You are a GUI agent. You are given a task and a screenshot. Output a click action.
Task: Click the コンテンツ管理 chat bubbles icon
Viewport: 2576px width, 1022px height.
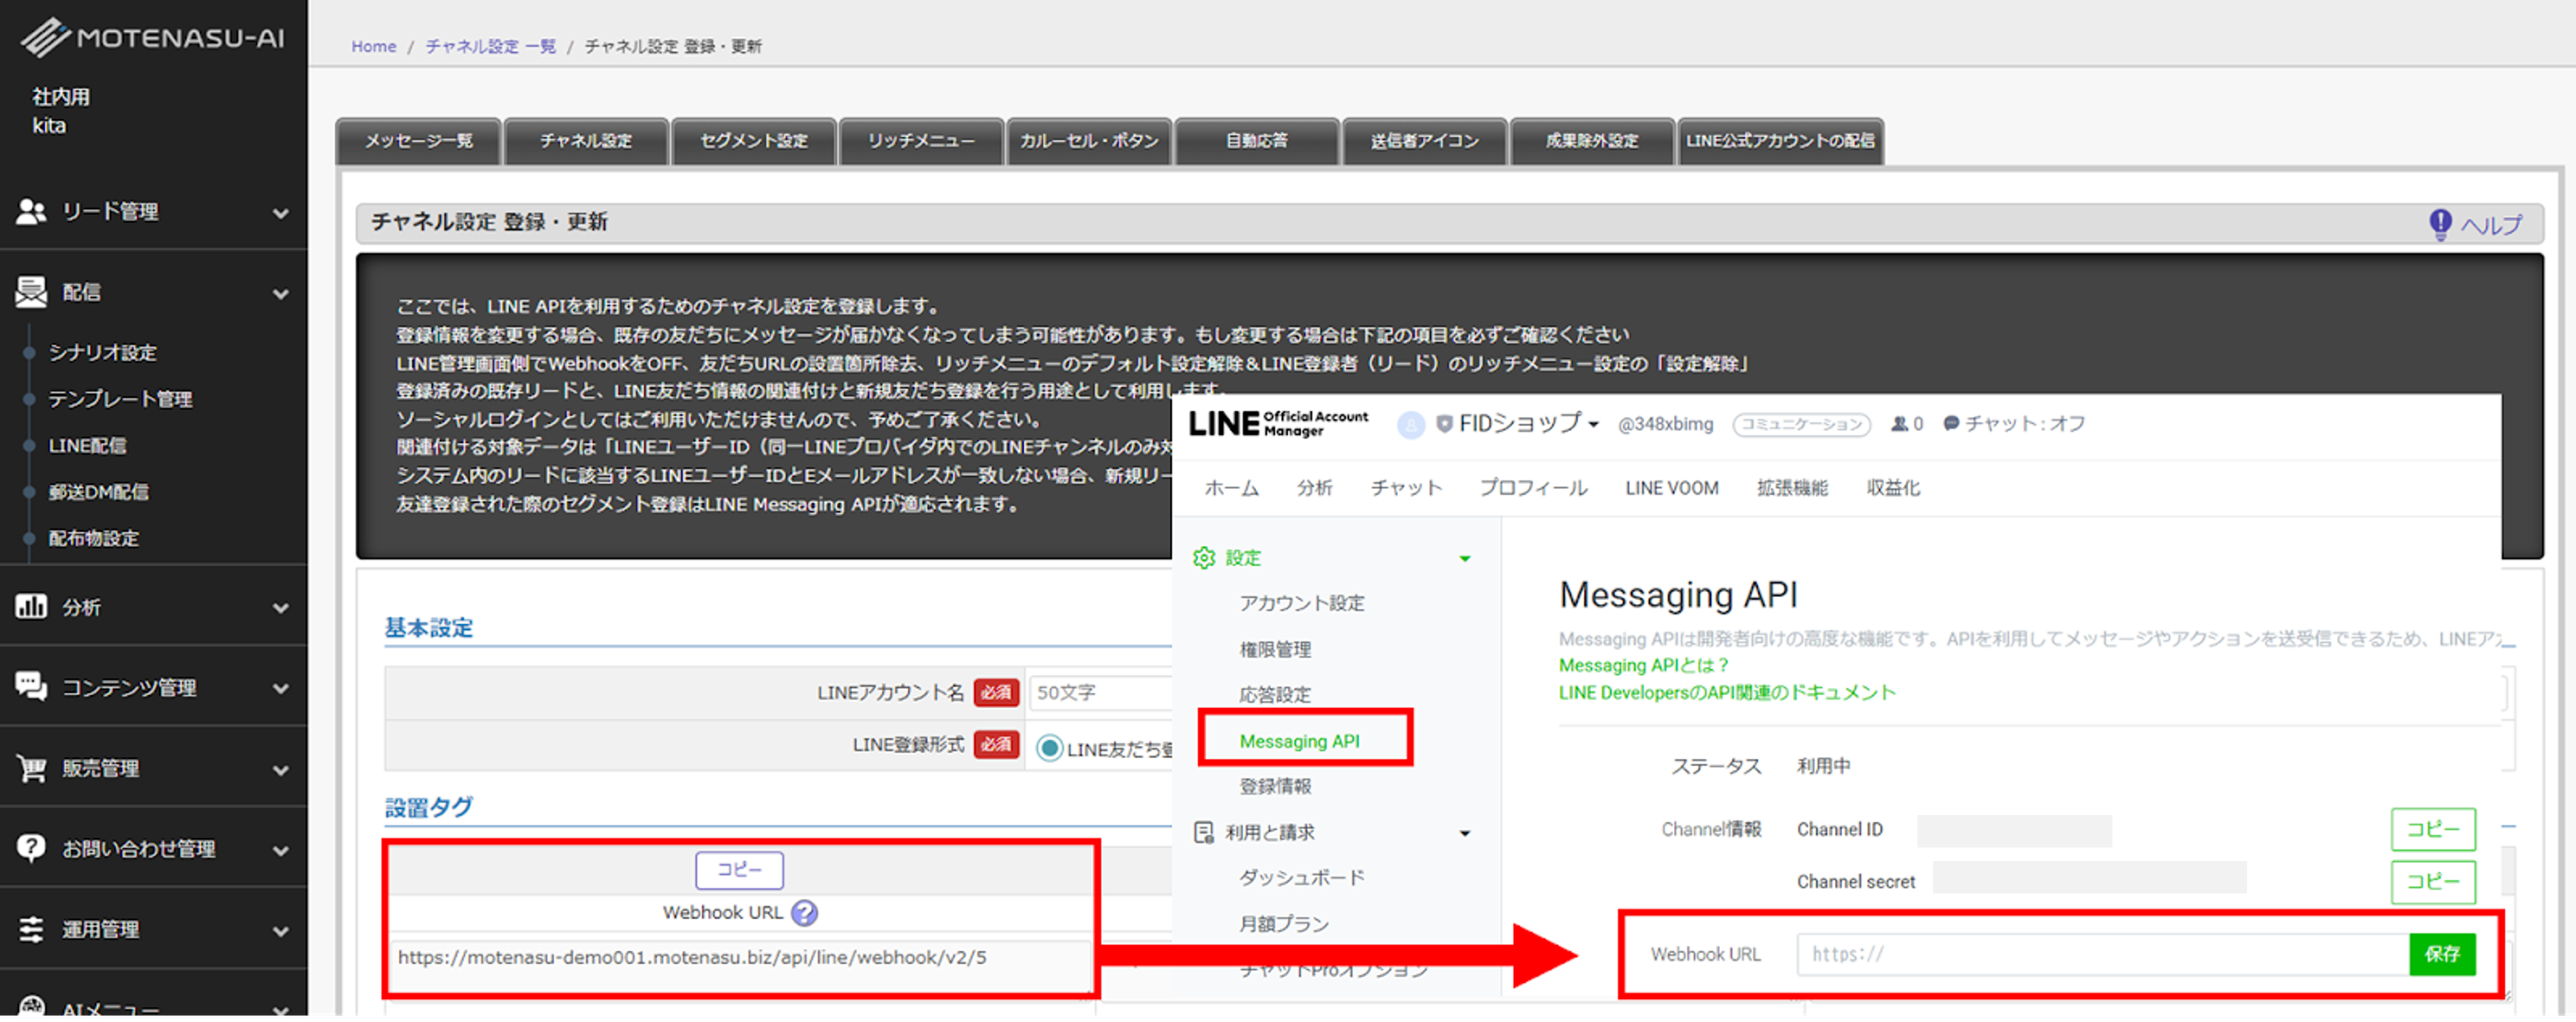coord(31,687)
